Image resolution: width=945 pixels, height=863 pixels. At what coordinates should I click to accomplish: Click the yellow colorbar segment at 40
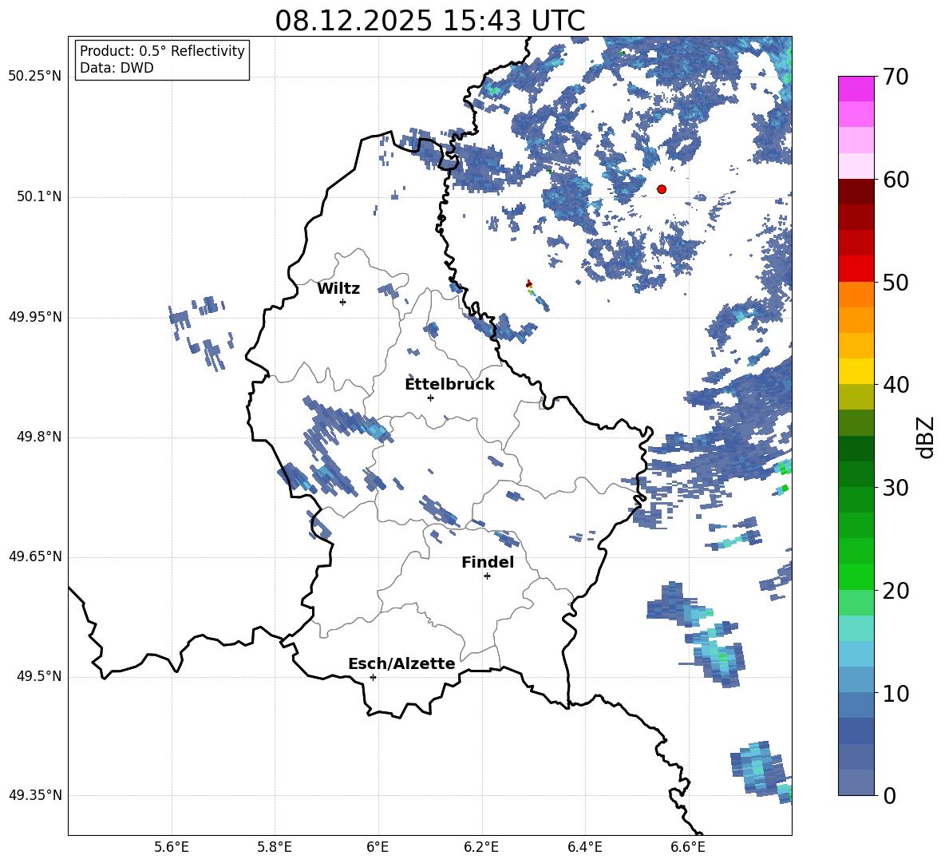point(856,370)
